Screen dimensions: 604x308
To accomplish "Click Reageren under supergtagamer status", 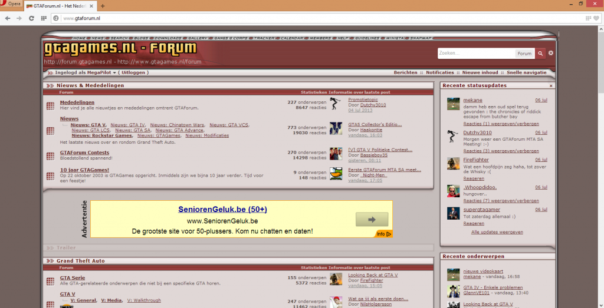I will 474,223.
